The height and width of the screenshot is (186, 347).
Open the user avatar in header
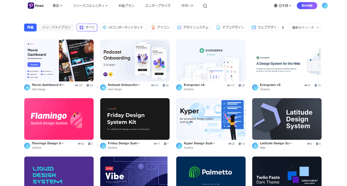[324, 6]
